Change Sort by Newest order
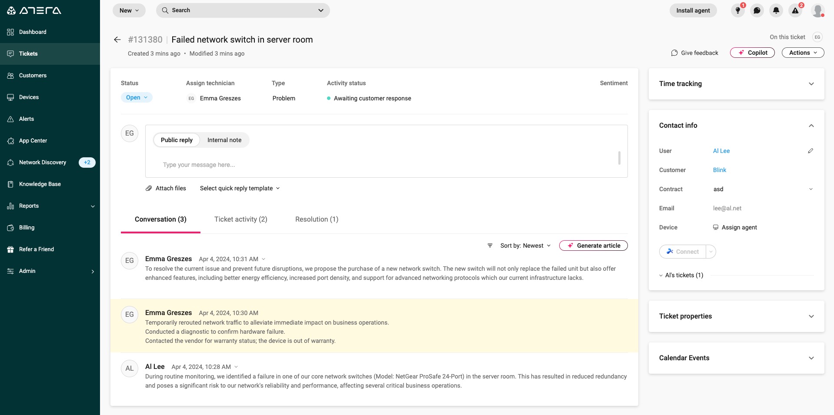Viewport: 834px width, 415px height. point(525,246)
